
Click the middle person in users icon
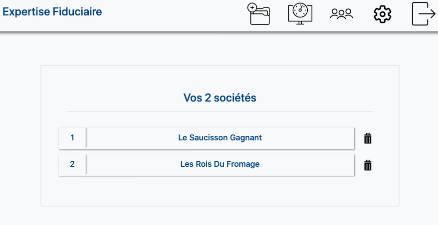pos(341,13)
